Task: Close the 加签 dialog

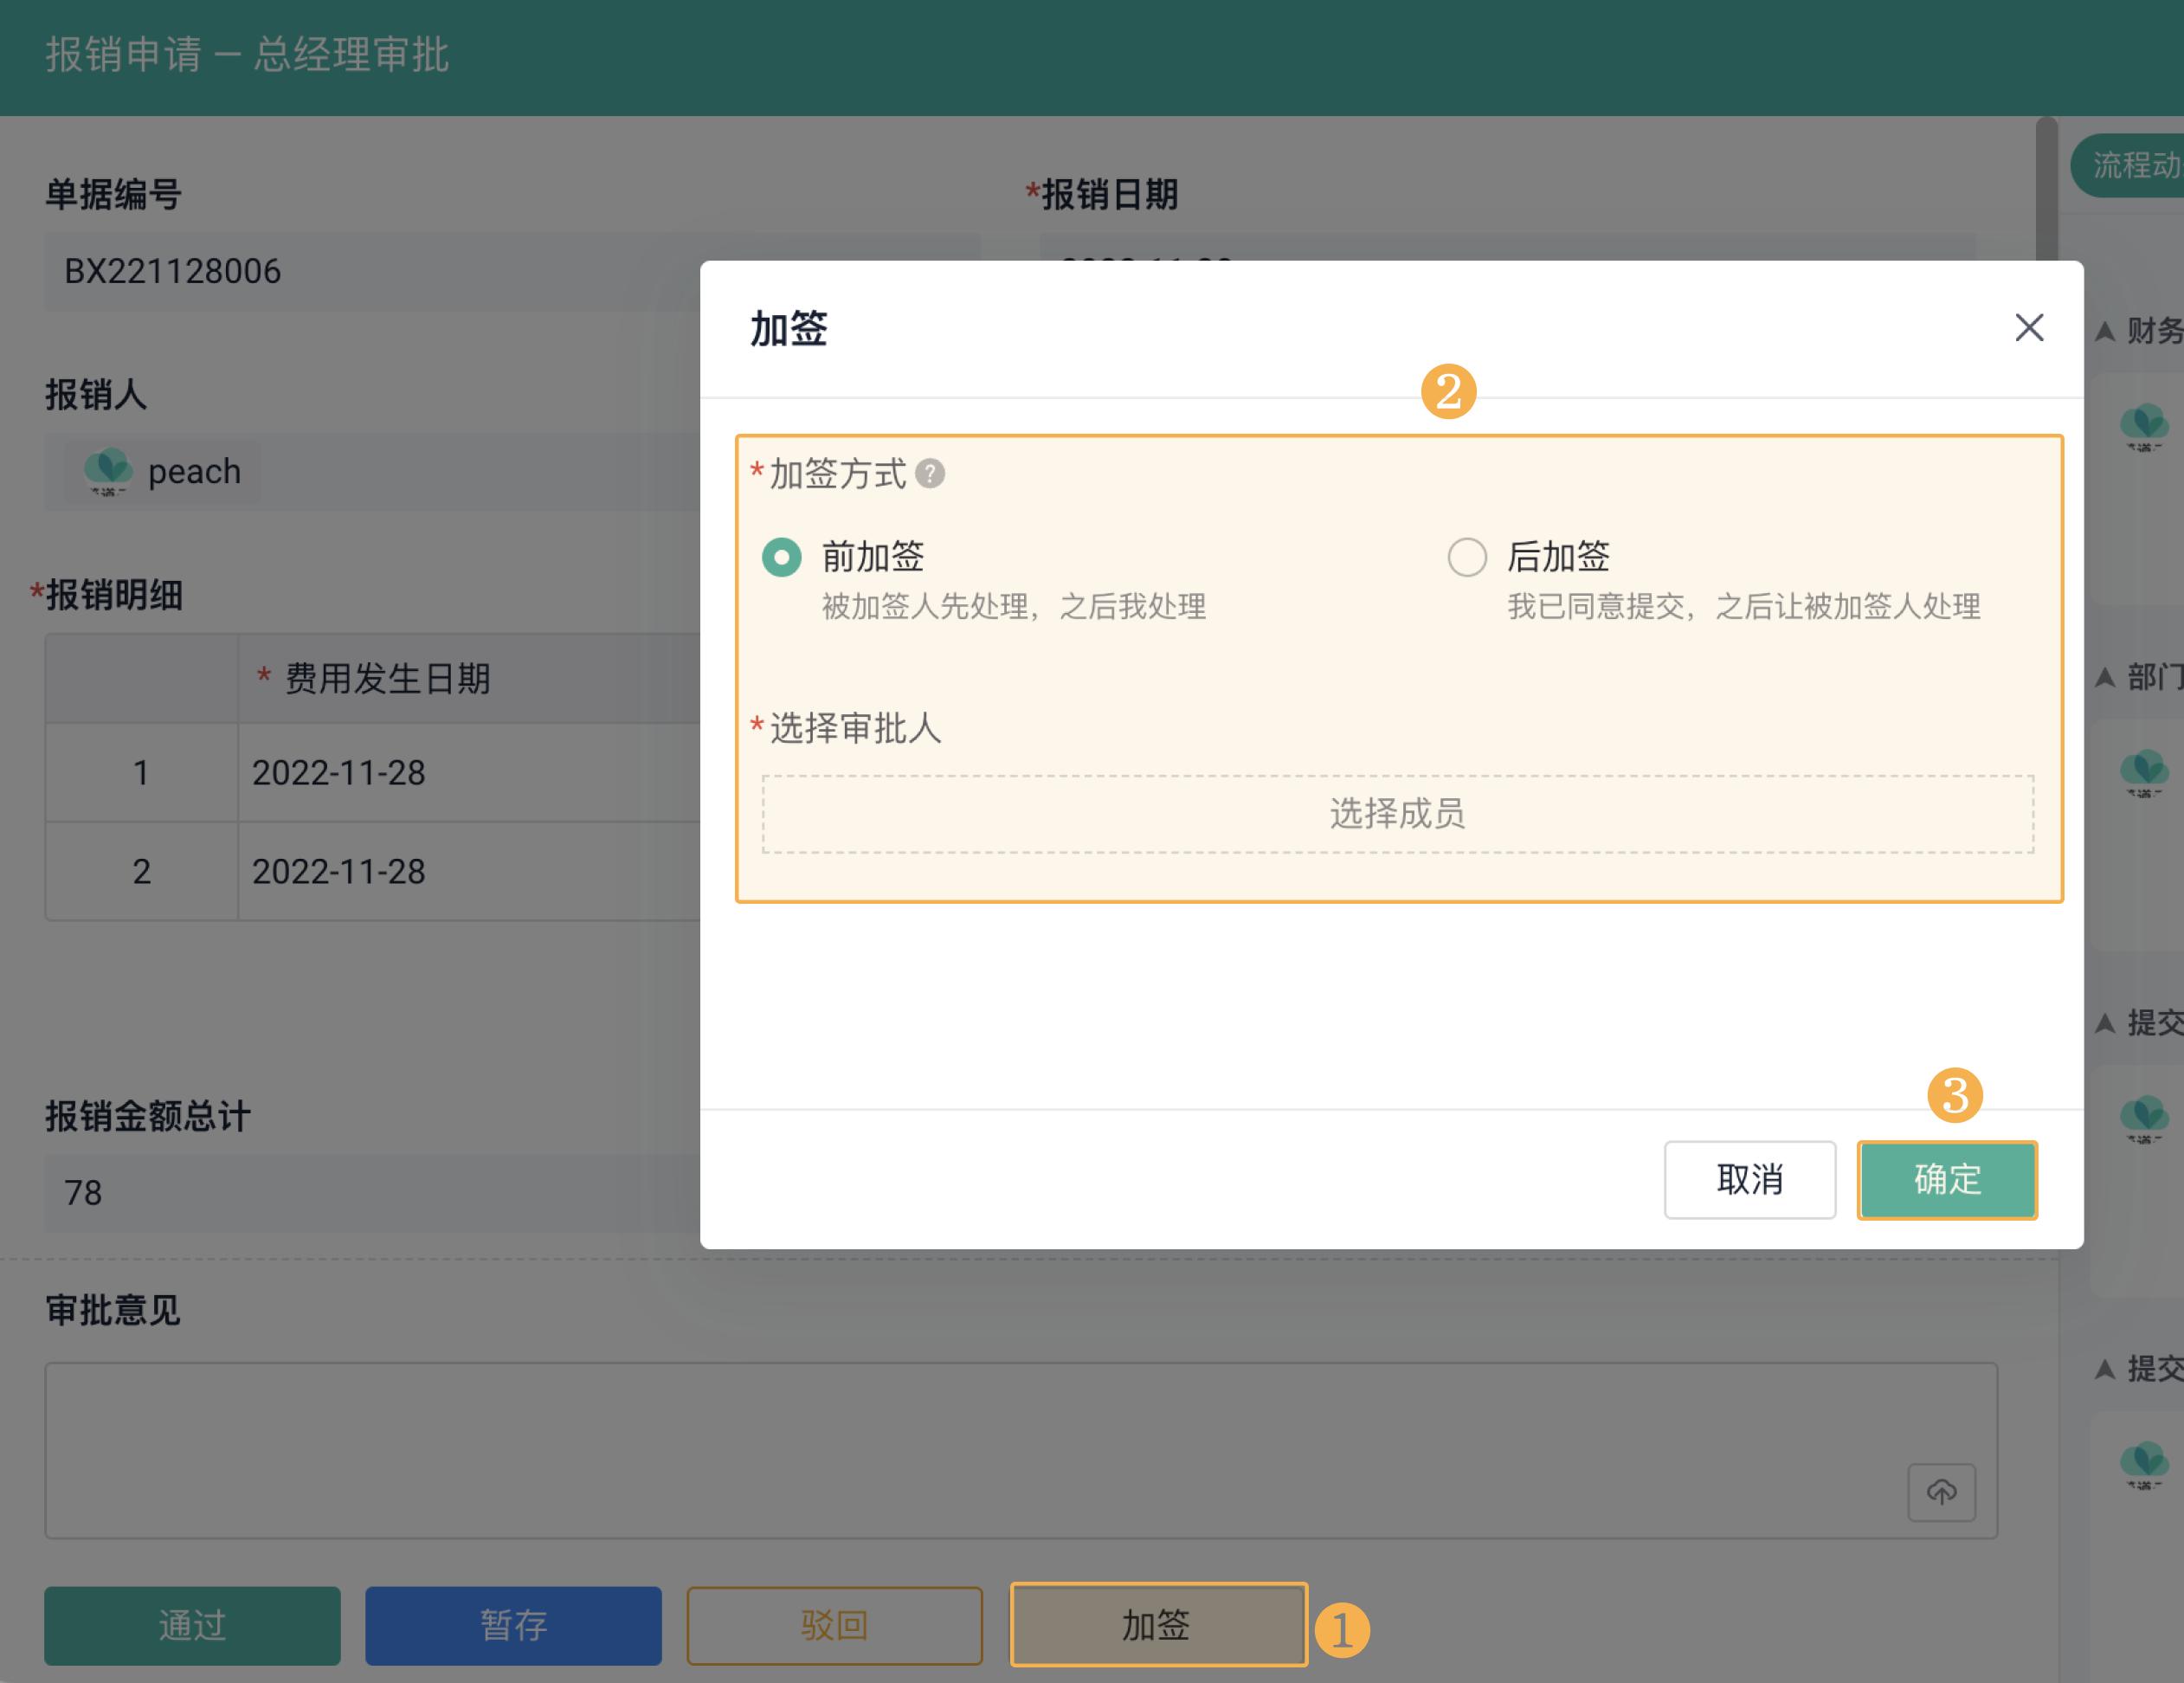Action: 2029,328
